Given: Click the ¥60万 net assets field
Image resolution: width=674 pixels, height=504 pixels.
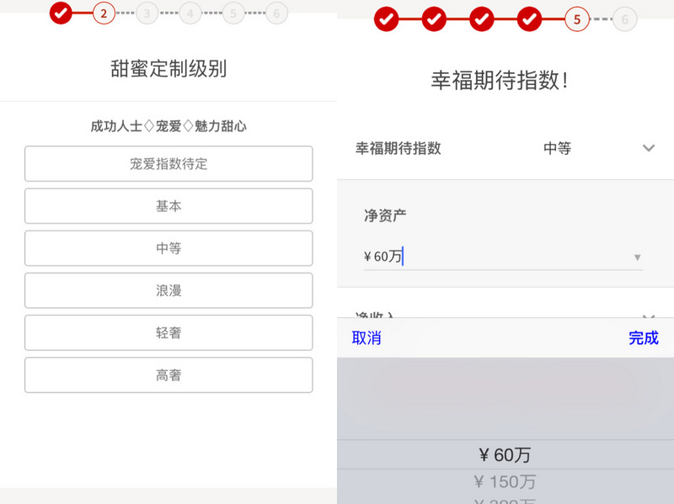Looking at the screenshot, I should tap(497, 257).
